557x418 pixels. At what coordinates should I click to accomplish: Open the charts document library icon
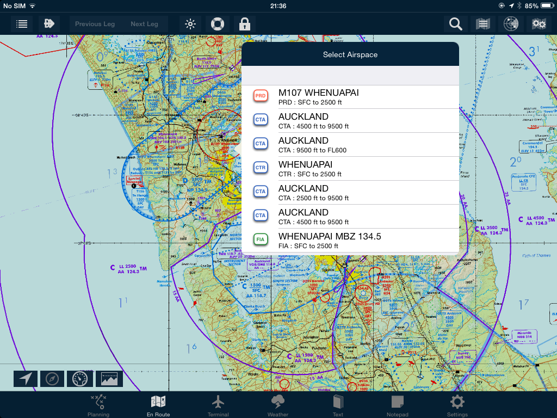point(482,24)
